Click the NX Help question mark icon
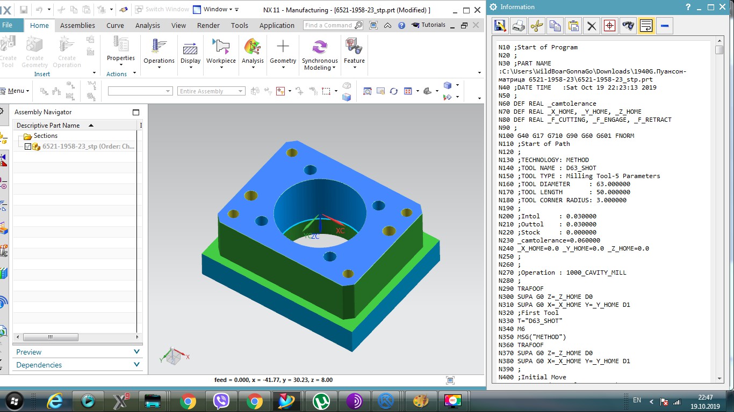The image size is (734, 412). [x=401, y=25]
